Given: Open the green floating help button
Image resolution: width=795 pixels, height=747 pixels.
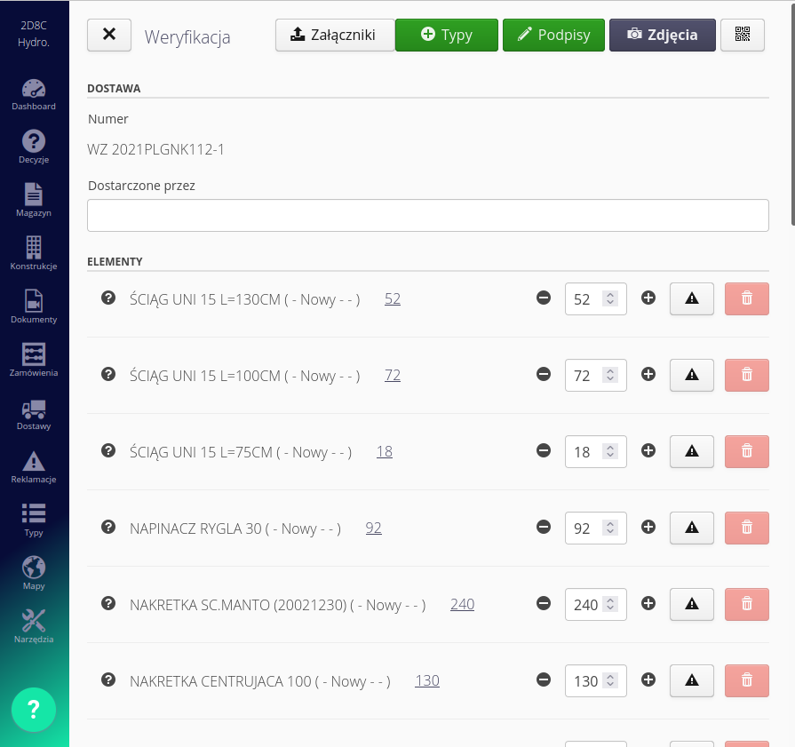Looking at the screenshot, I should point(34,709).
